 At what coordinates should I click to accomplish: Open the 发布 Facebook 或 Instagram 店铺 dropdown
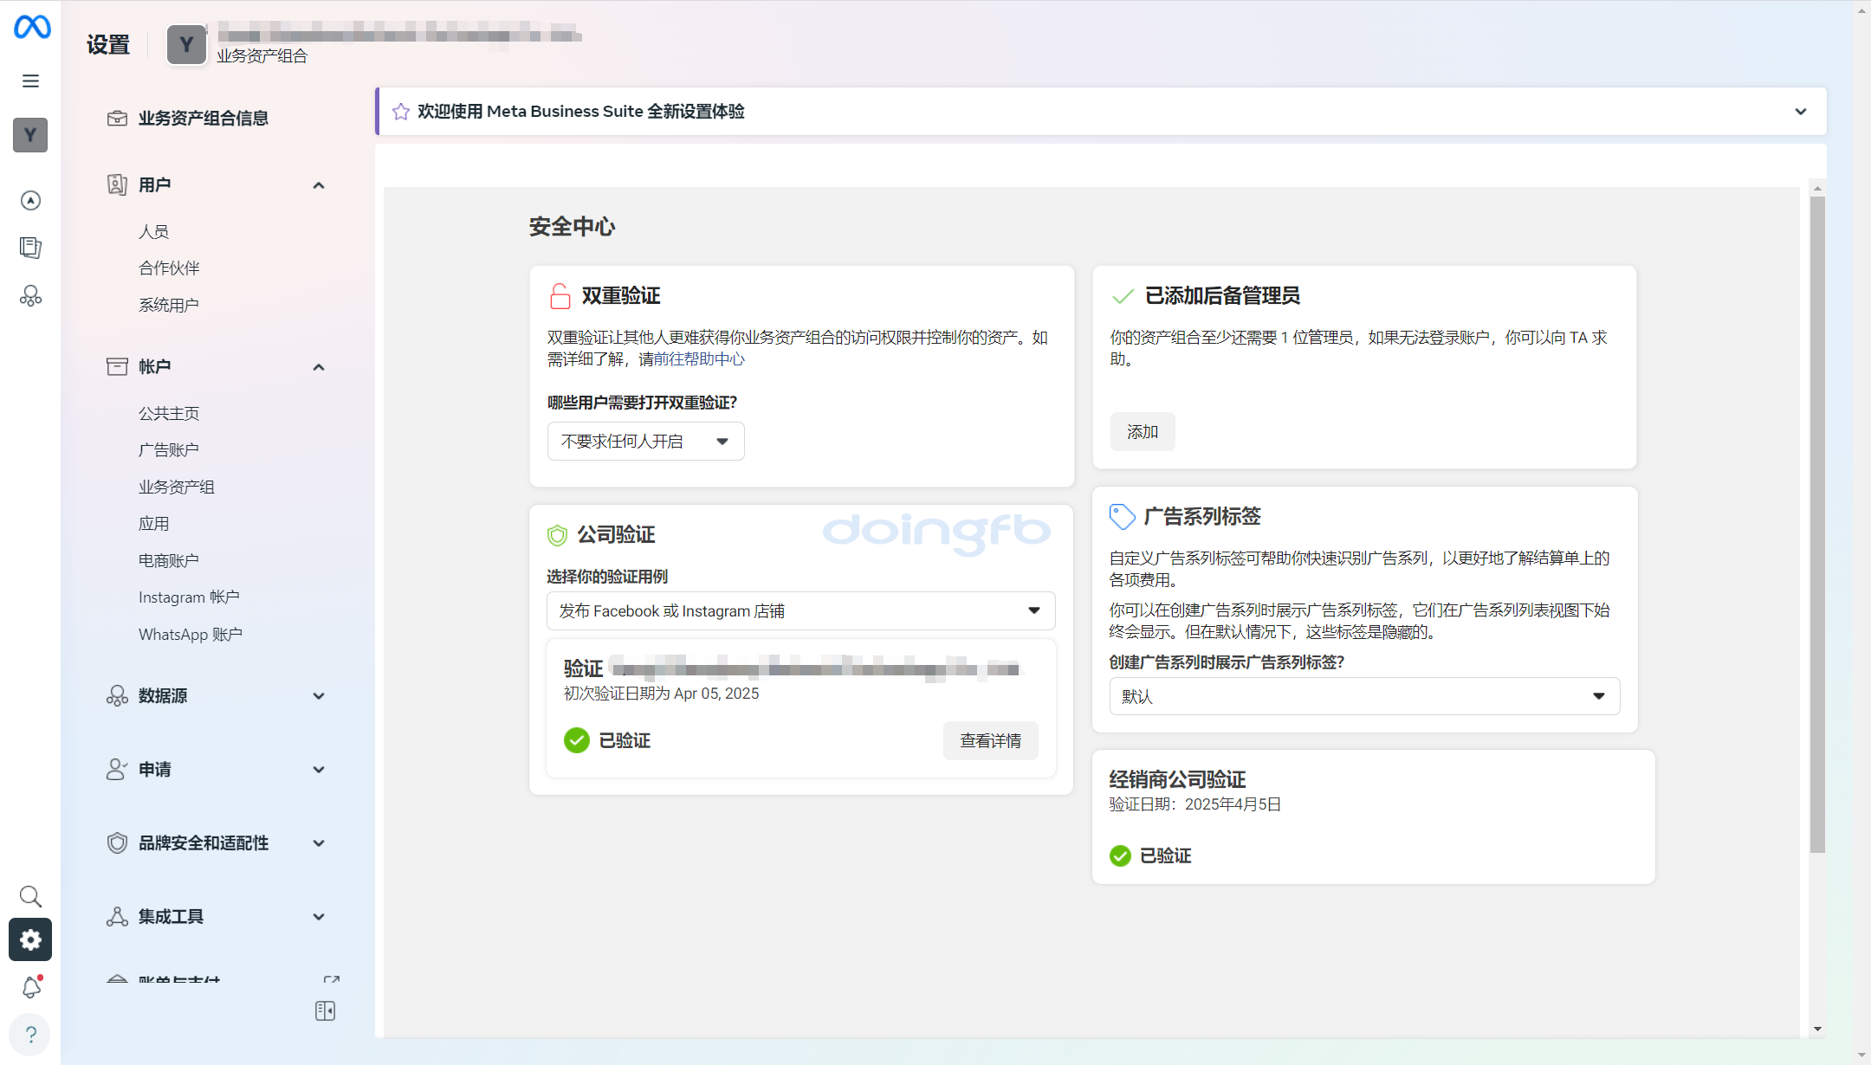tap(800, 611)
